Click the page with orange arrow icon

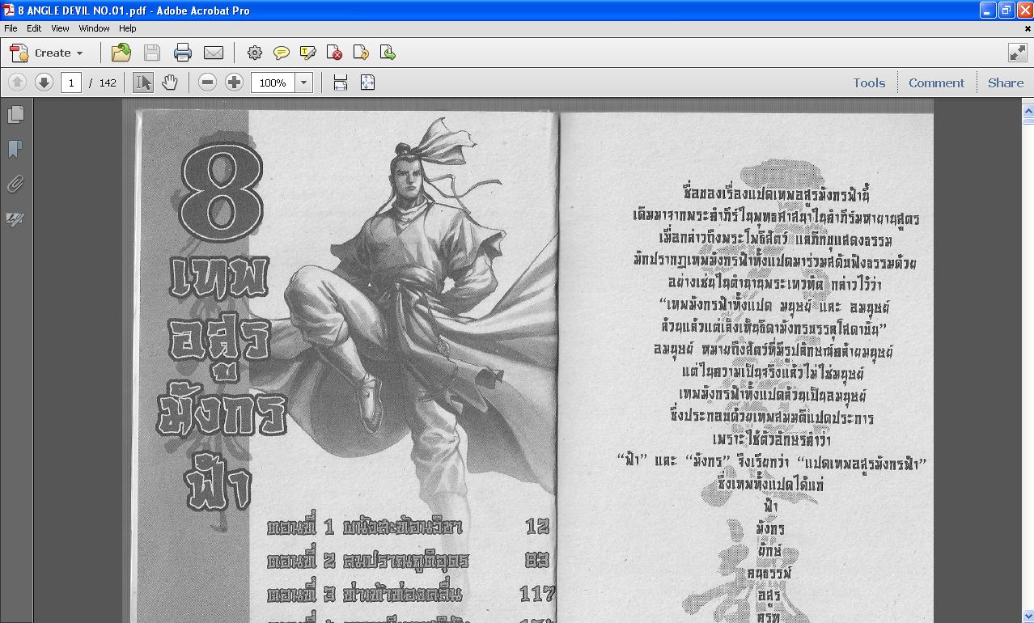[x=362, y=53]
